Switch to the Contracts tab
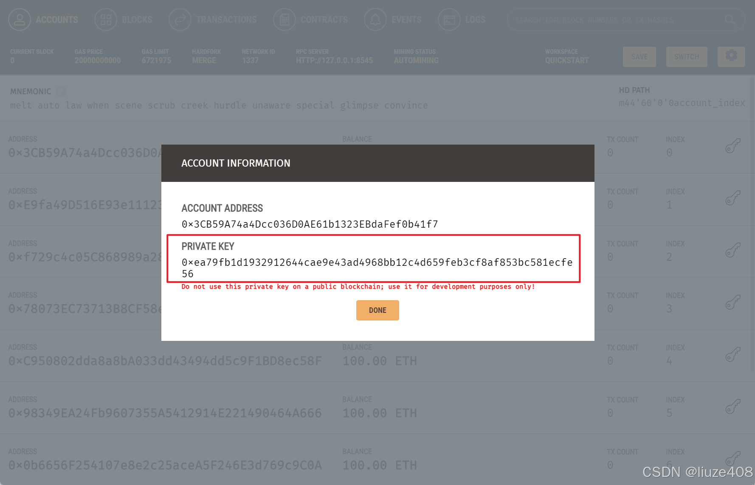This screenshot has height=485, width=755. 310,20
